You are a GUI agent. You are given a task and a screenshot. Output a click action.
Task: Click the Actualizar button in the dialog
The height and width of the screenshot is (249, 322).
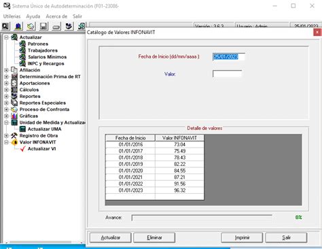pyautogui.click(x=111, y=237)
